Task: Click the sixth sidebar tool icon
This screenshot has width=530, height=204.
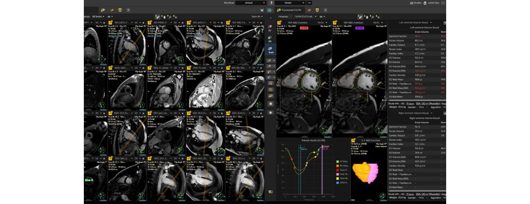Action: pos(270,89)
